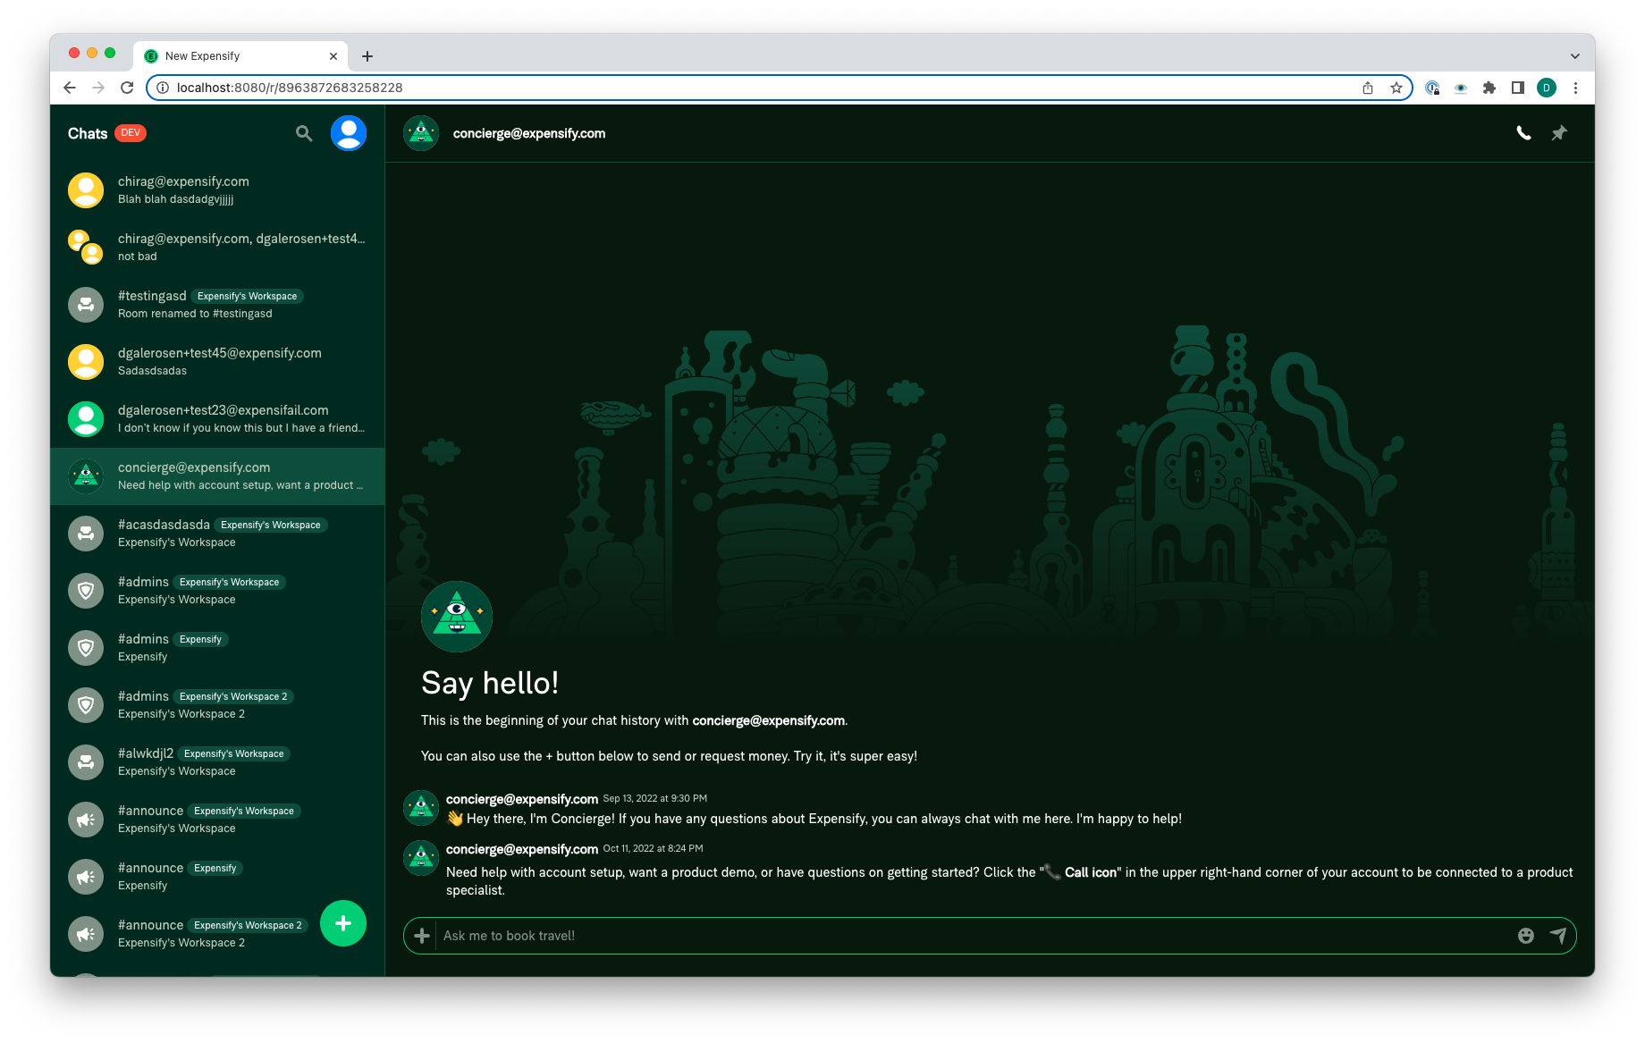Image resolution: width=1645 pixels, height=1043 pixels.
Task: Open a new browser tab
Action: click(x=367, y=56)
